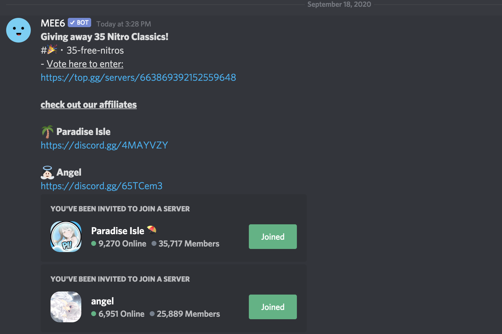Click the Paradise Isle server icon

66,237
